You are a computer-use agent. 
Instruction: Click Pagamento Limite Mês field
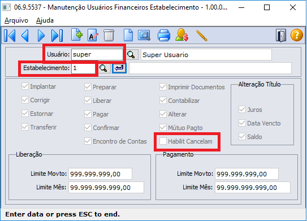(x=253, y=188)
